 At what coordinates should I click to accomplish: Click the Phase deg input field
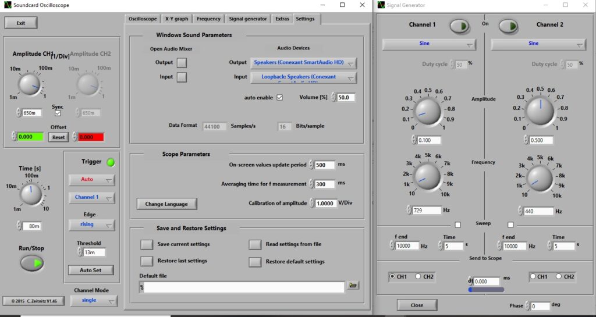coord(541,306)
